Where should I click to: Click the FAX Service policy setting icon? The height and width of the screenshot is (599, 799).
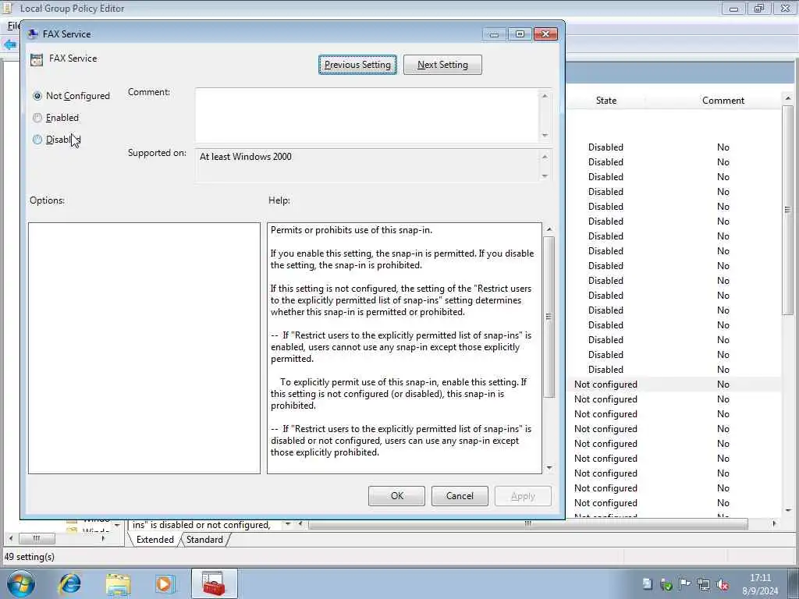(37, 59)
